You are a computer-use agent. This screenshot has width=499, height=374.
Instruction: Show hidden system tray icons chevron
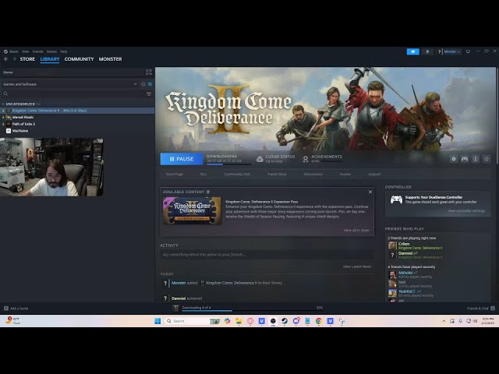tap(444, 321)
